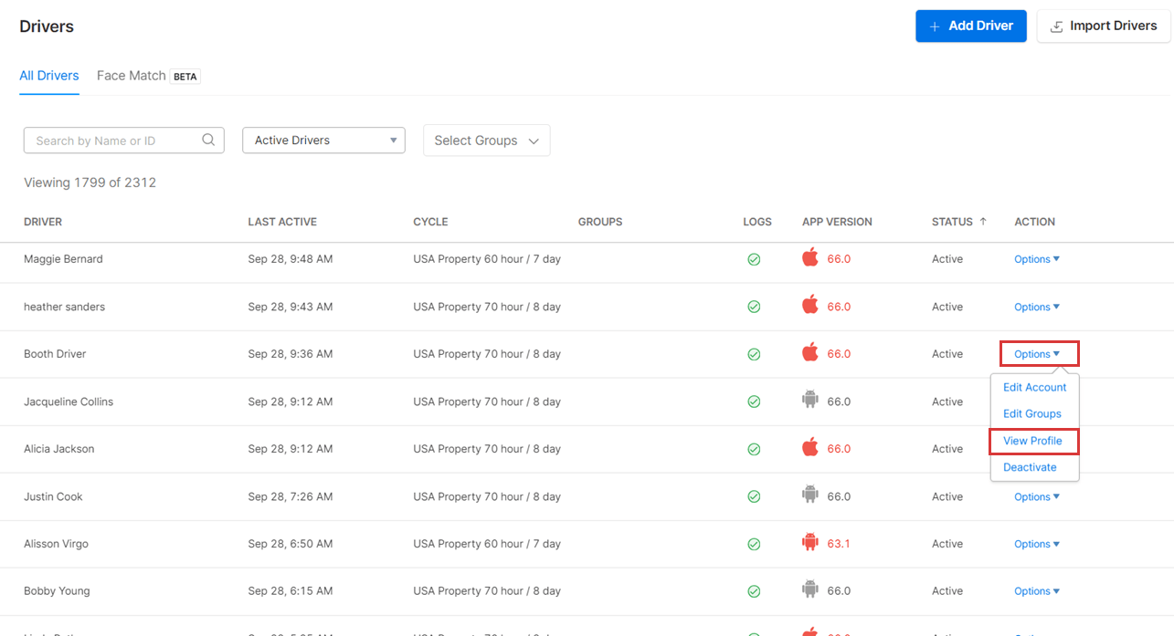Switch to the Face Match BETA tab
This screenshot has width=1174, height=636.
pyautogui.click(x=131, y=76)
